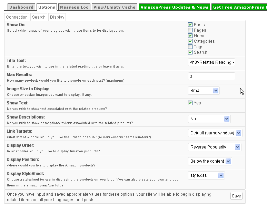267x205 pixels.
Task: Click the Display Order: label
Action: (20, 145)
